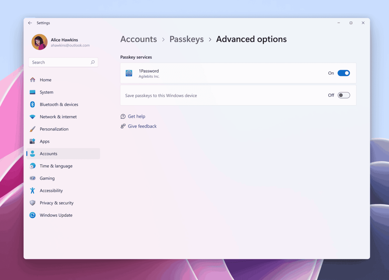389x280 pixels.
Task: Maximize the Settings window
Action: coord(351,23)
